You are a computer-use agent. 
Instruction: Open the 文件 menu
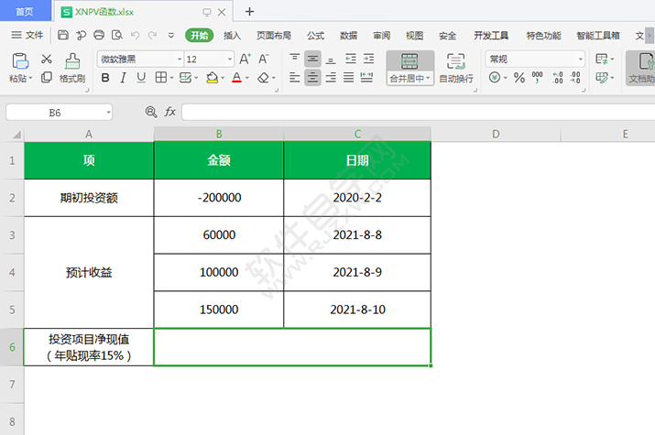click(27, 35)
